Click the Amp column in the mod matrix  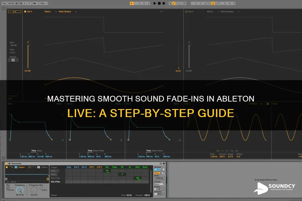pos(69,167)
